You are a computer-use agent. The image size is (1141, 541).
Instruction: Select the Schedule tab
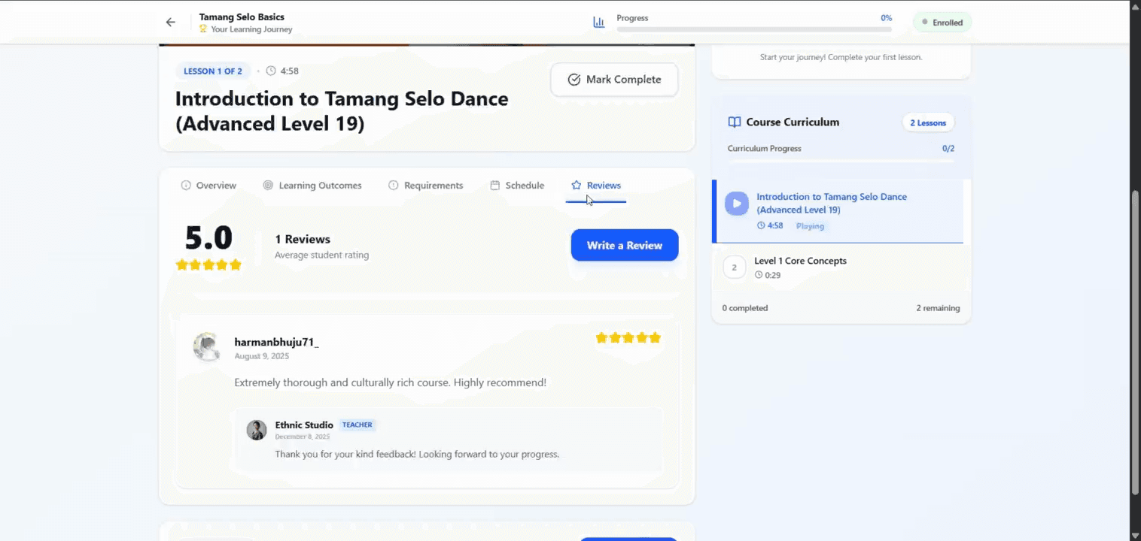(517, 186)
